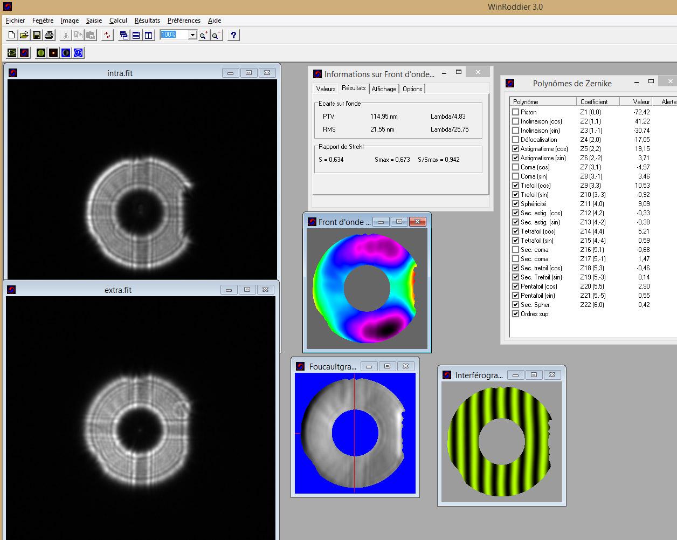Click the zoom in magnifier icon

(x=204, y=35)
